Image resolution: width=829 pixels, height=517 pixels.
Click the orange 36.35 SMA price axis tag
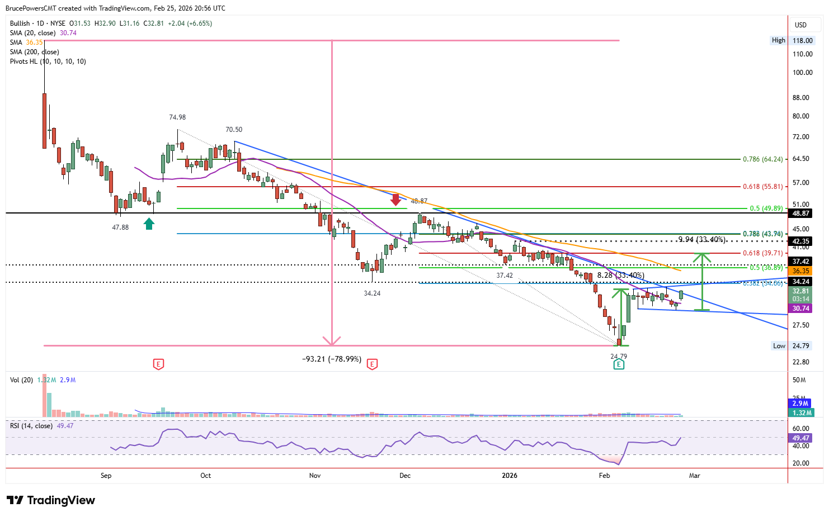[801, 271]
